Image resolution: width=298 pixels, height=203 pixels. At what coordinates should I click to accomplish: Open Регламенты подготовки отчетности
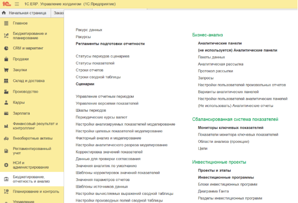point(110,44)
